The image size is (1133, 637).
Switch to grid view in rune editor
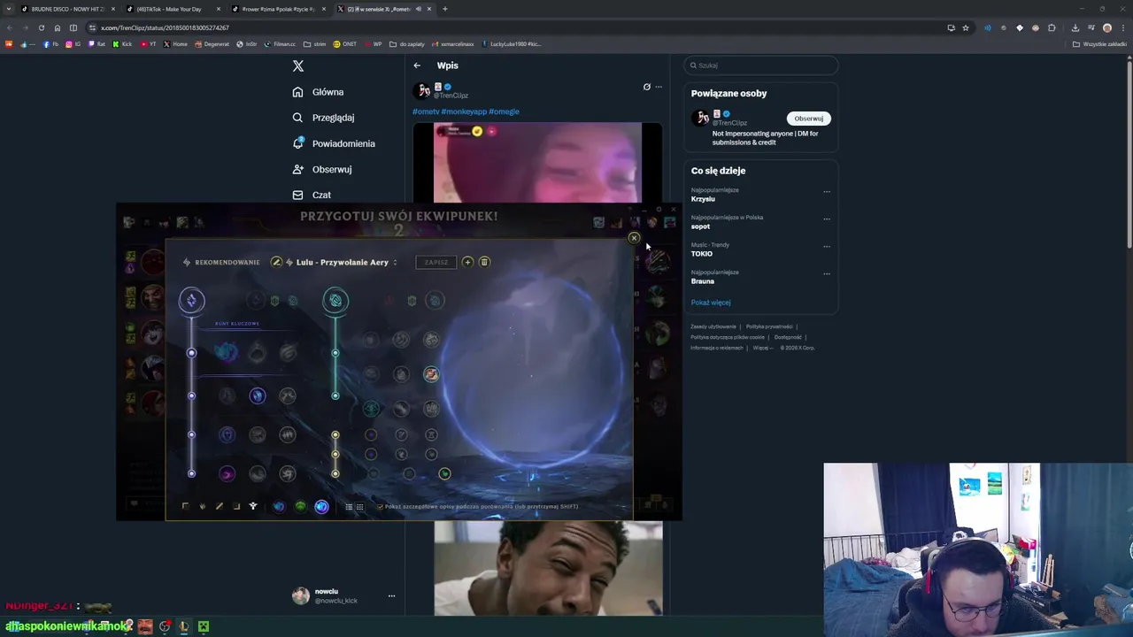pyautogui.click(x=360, y=507)
